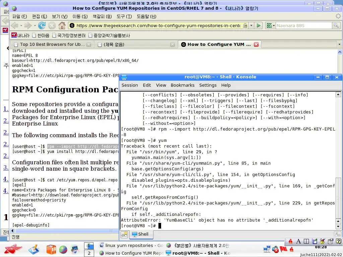Click in the URL address field
The image size is (343, 257).
[158, 25]
